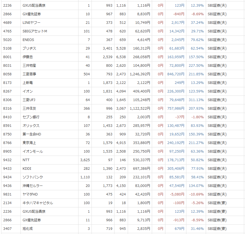This screenshot has height=234, width=245.
Task: Click the 1,246,392円 valuation cell
Action: [x=140, y=74]
